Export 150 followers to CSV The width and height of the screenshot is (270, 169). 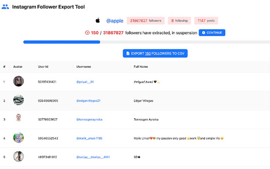click(155, 54)
